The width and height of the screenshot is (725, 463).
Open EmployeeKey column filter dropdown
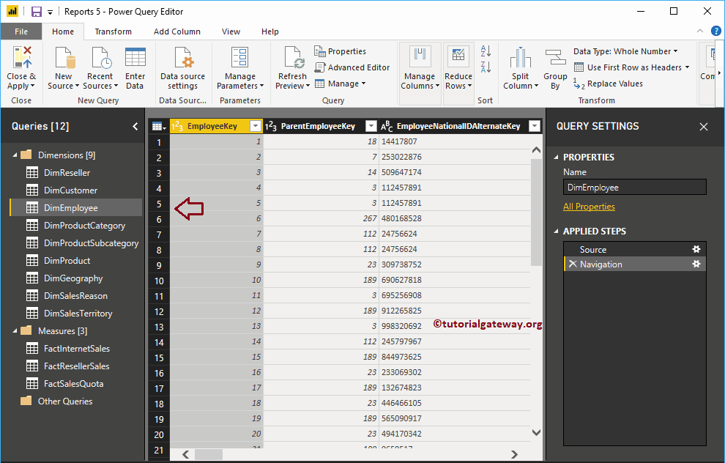[256, 126]
